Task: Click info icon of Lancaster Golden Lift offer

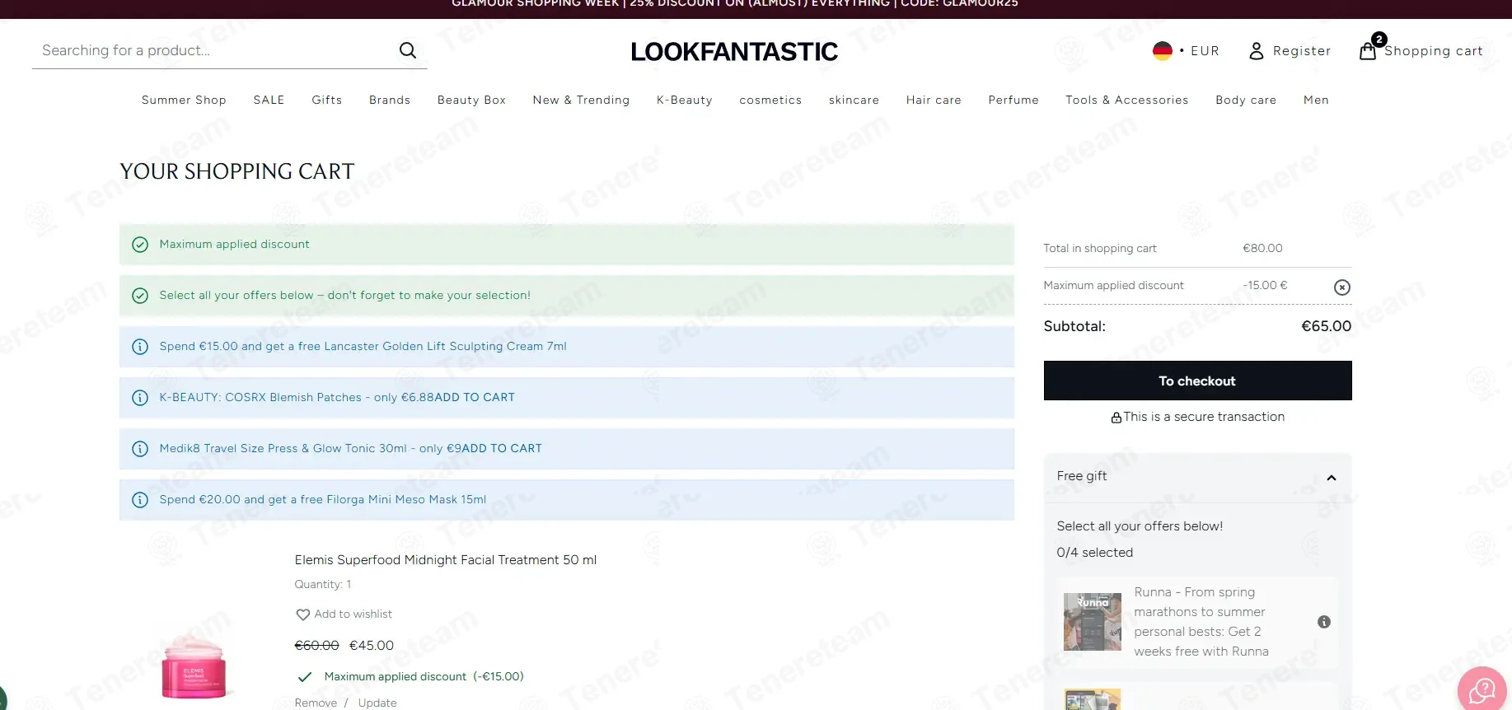Action: [x=140, y=347]
